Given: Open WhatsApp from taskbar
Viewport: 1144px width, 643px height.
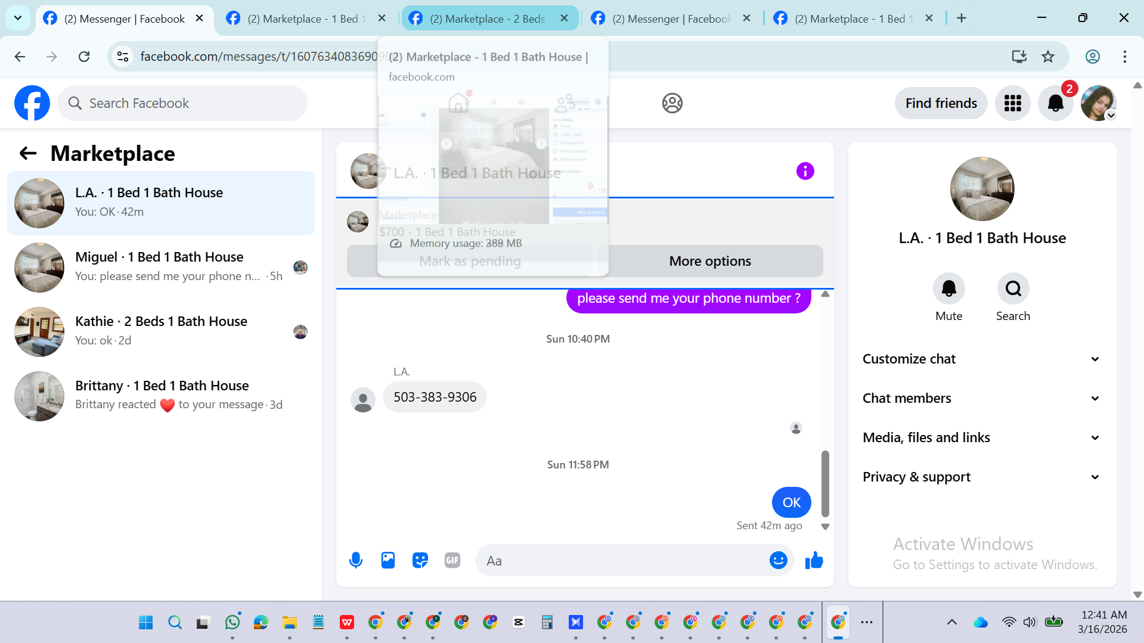Looking at the screenshot, I should coord(232,622).
